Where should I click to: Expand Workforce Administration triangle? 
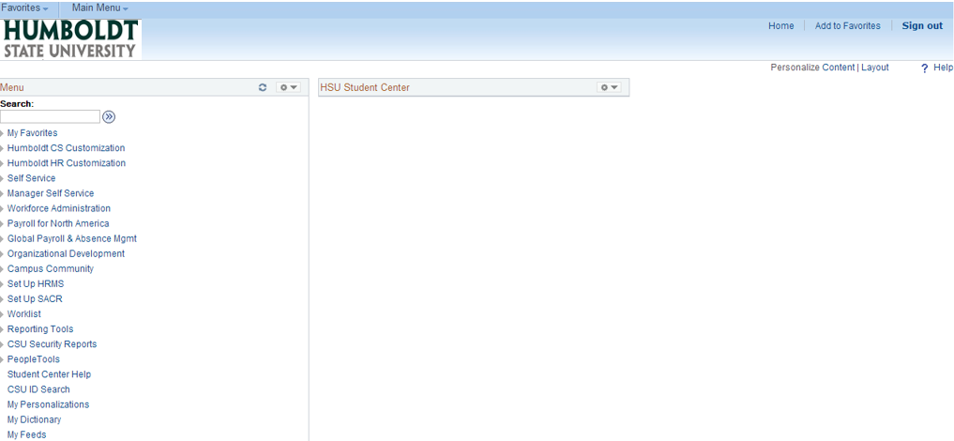click(3, 208)
